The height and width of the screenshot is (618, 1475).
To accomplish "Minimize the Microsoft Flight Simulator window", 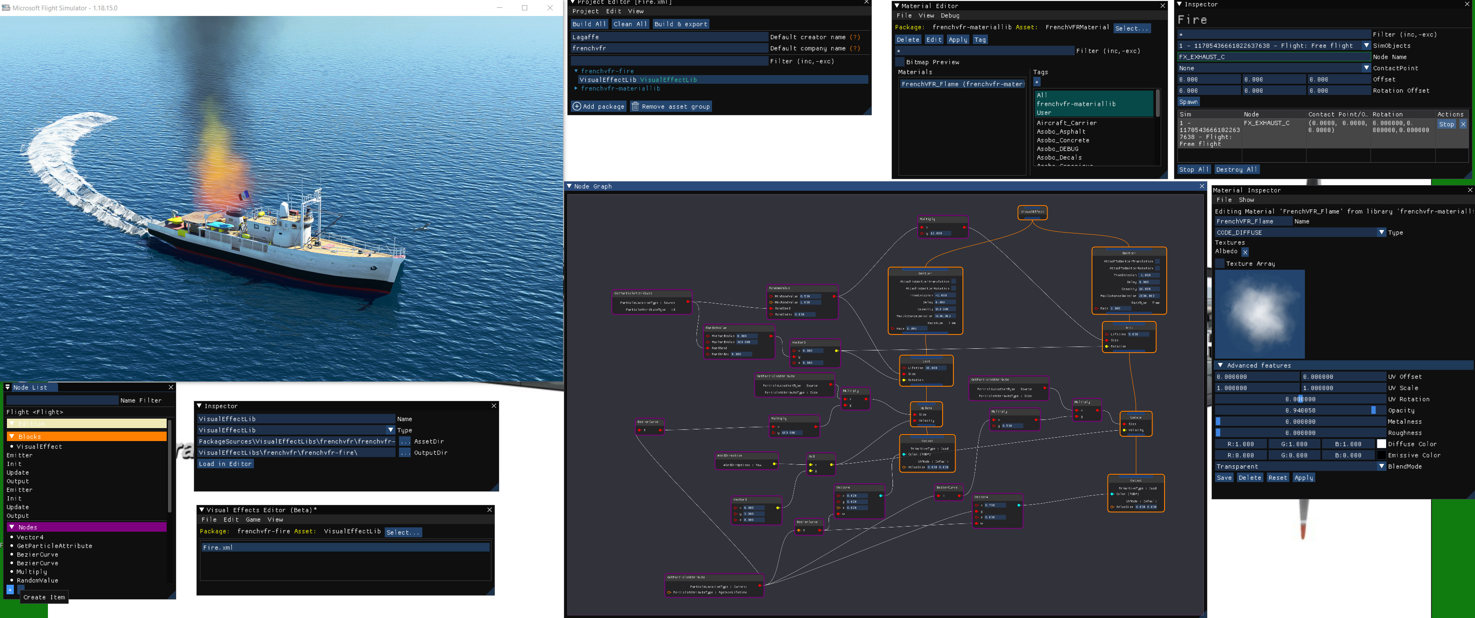I will pyautogui.click(x=499, y=8).
